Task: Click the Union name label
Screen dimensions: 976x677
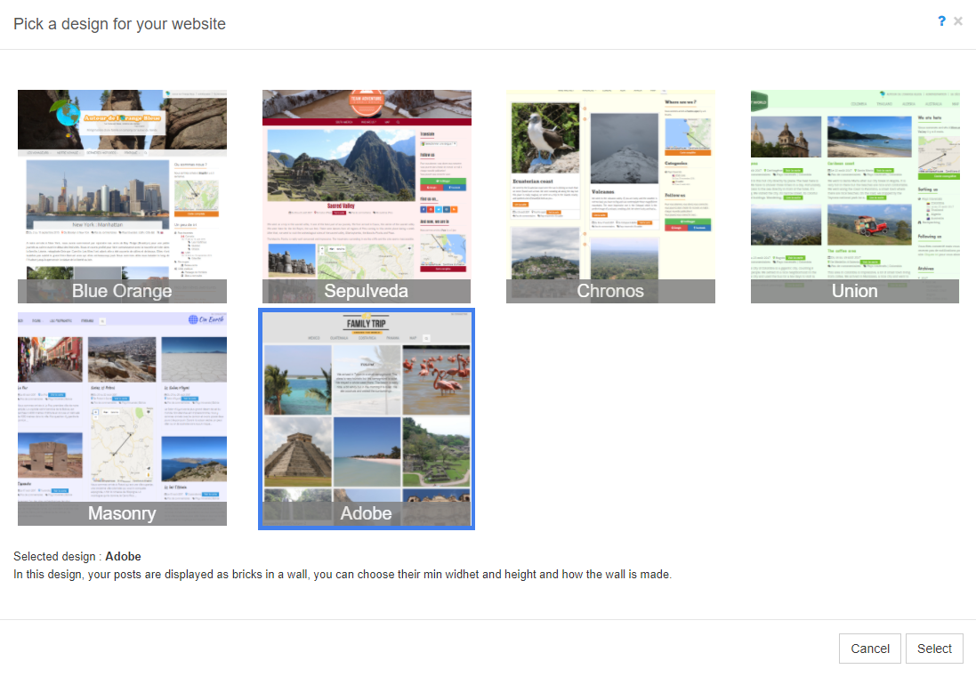Action: click(854, 290)
